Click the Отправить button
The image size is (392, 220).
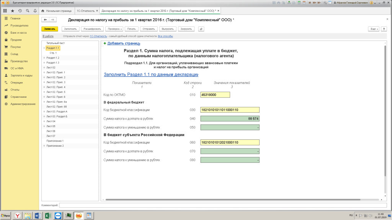(x=149, y=29)
